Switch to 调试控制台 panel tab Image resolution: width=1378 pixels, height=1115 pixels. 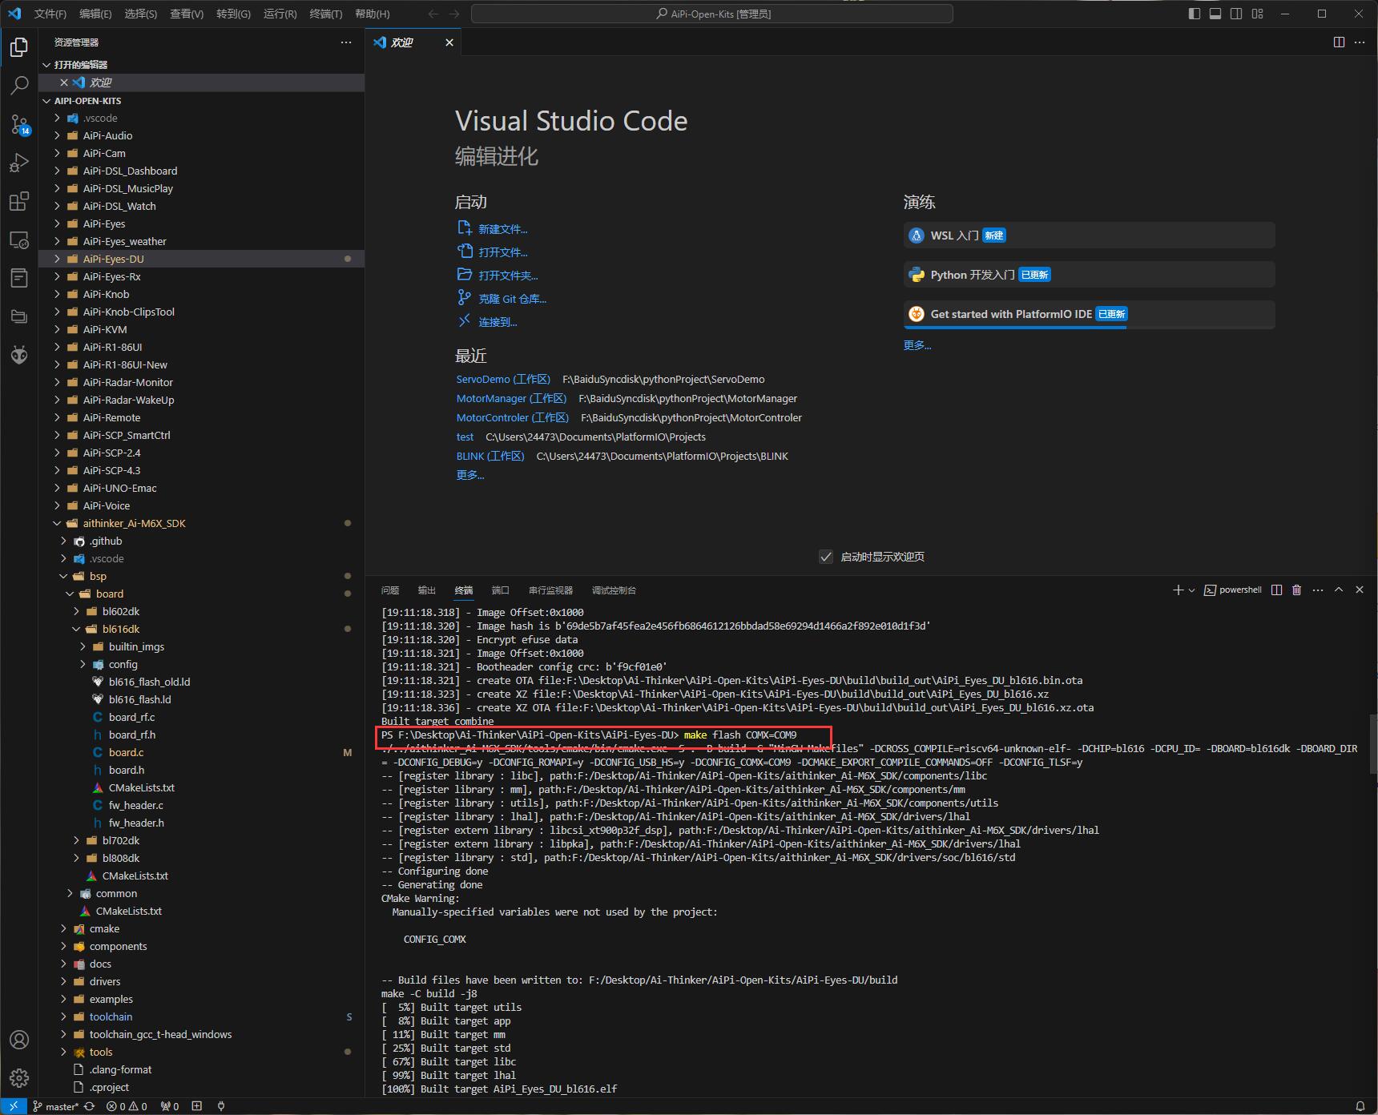click(614, 590)
